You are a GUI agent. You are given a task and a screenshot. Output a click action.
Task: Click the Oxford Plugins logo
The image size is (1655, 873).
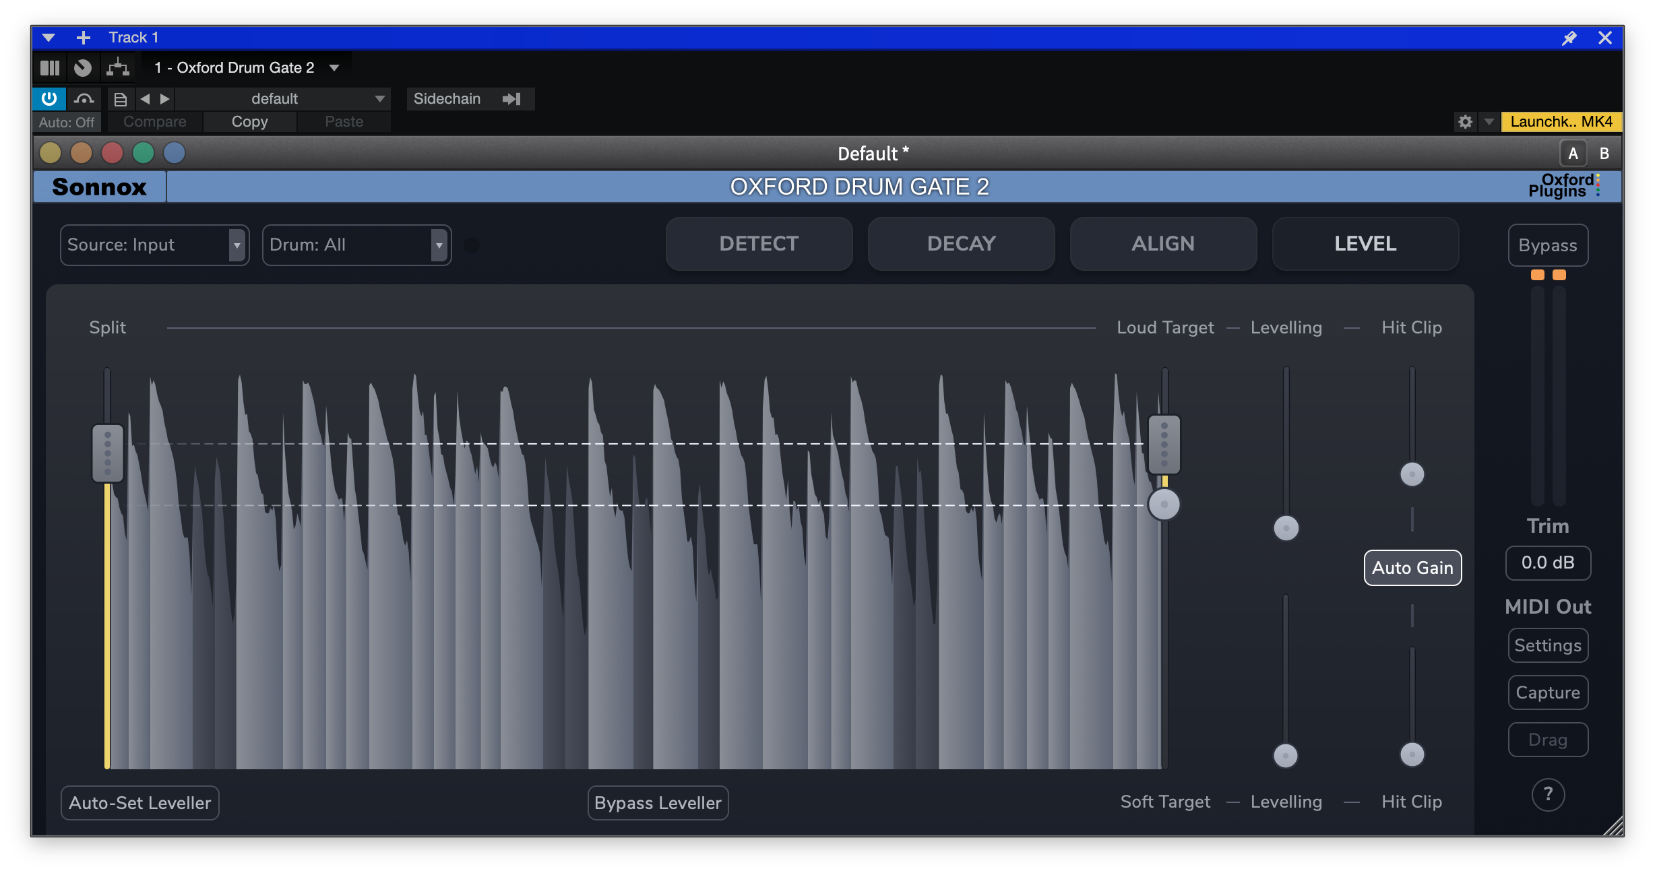pyautogui.click(x=1565, y=186)
